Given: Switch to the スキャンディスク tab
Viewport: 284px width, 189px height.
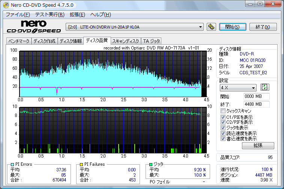Looking at the screenshot, I should pos(126,41).
